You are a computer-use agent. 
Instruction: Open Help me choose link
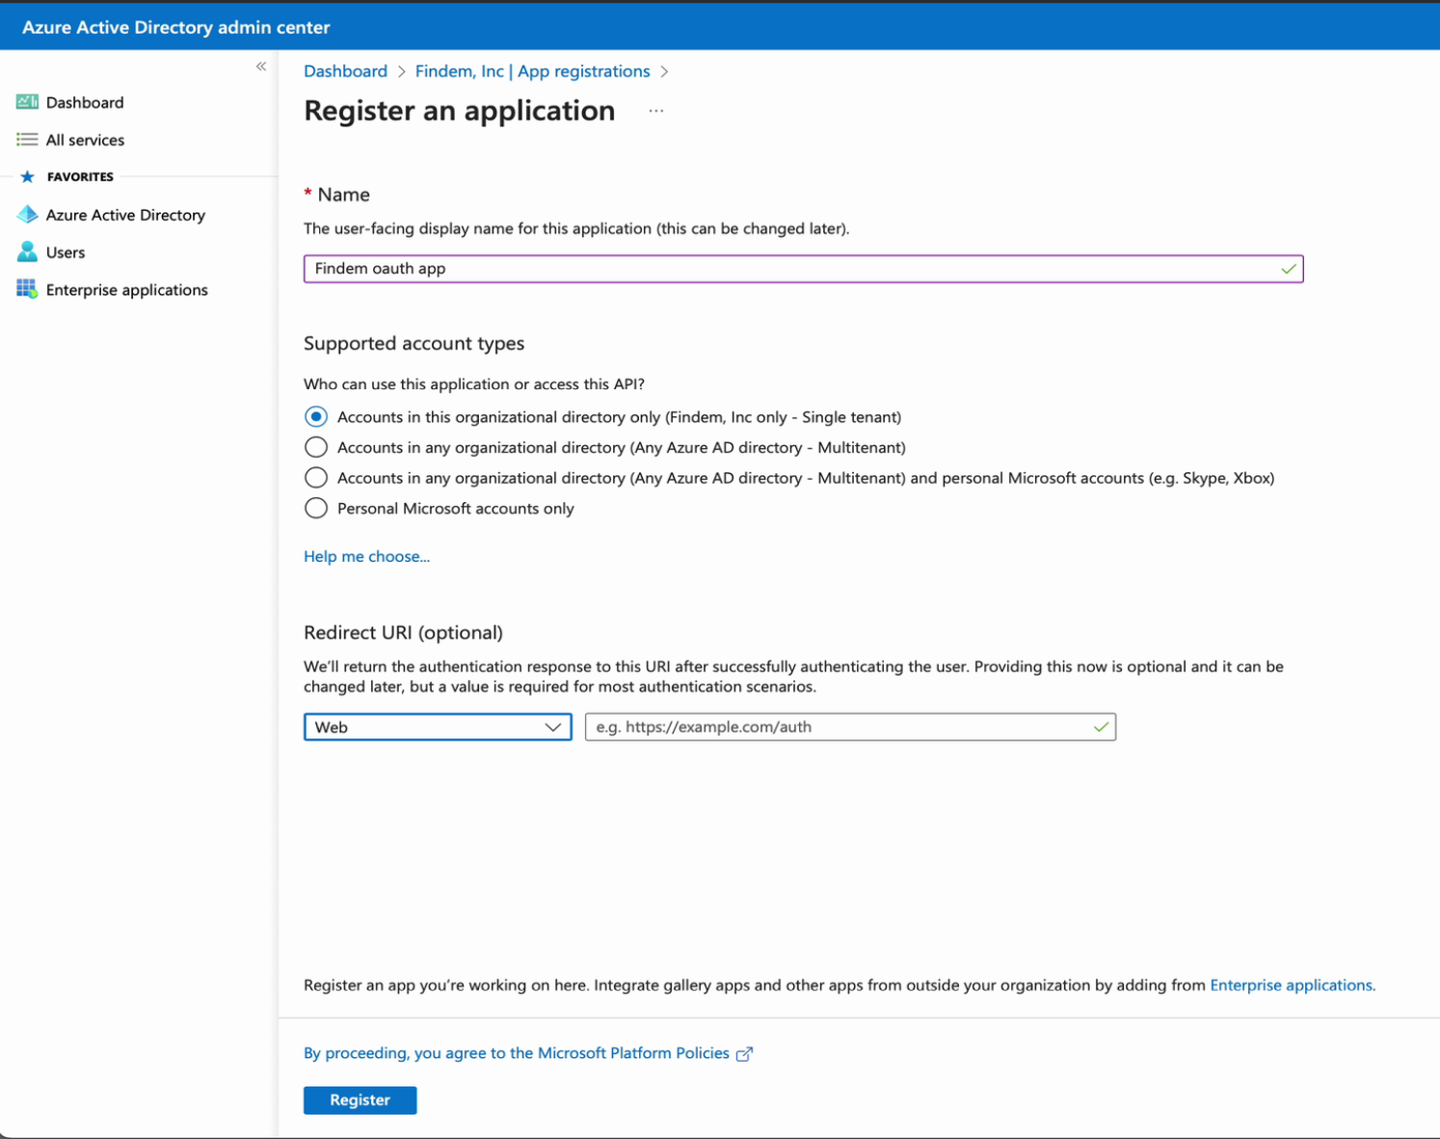pyautogui.click(x=366, y=556)
